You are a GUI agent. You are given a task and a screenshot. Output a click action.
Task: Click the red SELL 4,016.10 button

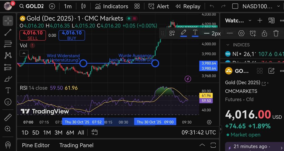(33, 35)
